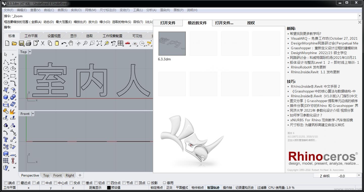Click the black 预设值 layer color swatch
The image size is (364, 192).
[109, 188]
